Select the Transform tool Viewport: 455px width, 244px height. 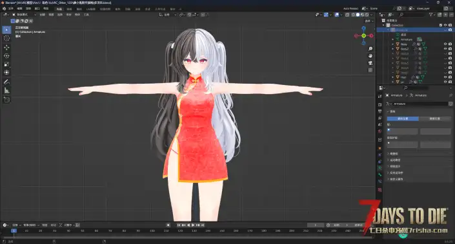point(6,72)
